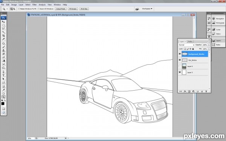226x141 pixels.
Task: Click the zoom out option icon
Action: 14,9
